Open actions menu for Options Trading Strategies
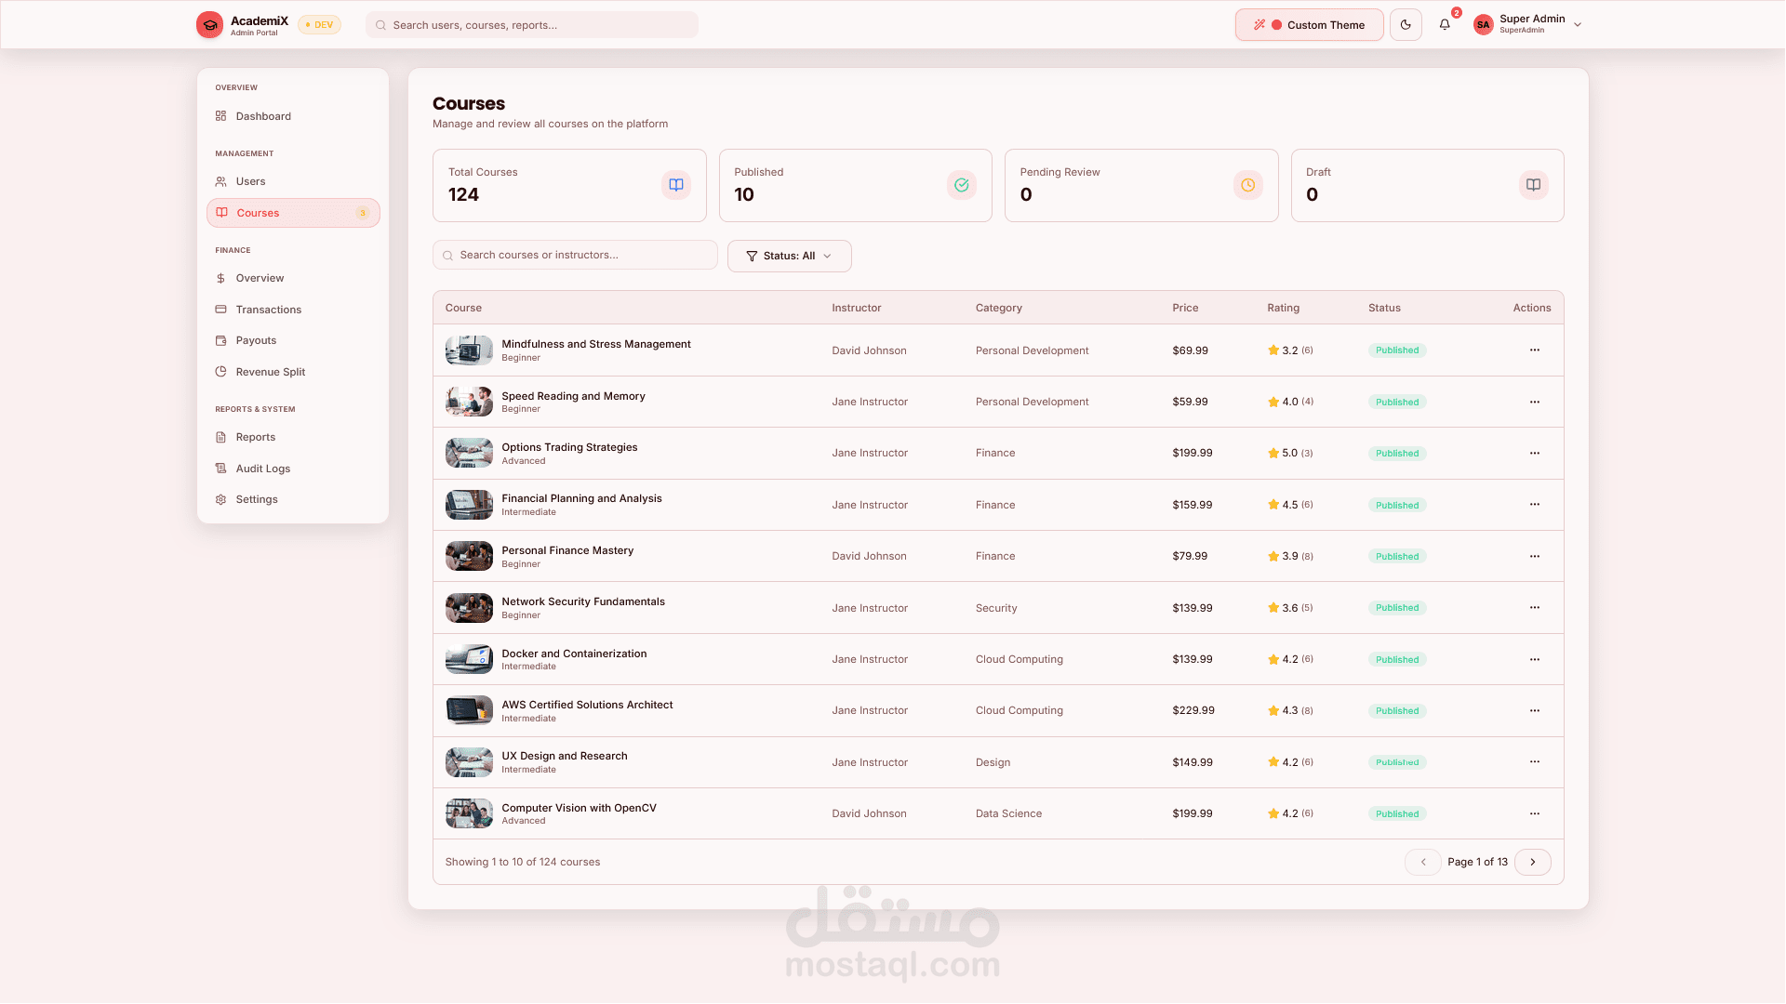1786x1004 pixels. [x=1534, y=454]
